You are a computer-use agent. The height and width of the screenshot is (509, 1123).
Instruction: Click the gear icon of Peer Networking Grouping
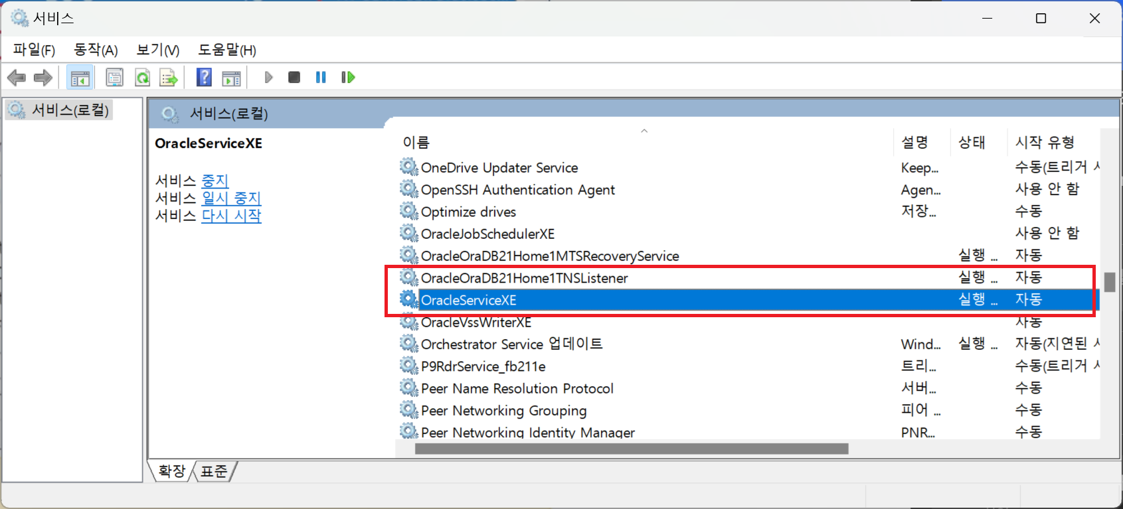[x=408, y=409]
